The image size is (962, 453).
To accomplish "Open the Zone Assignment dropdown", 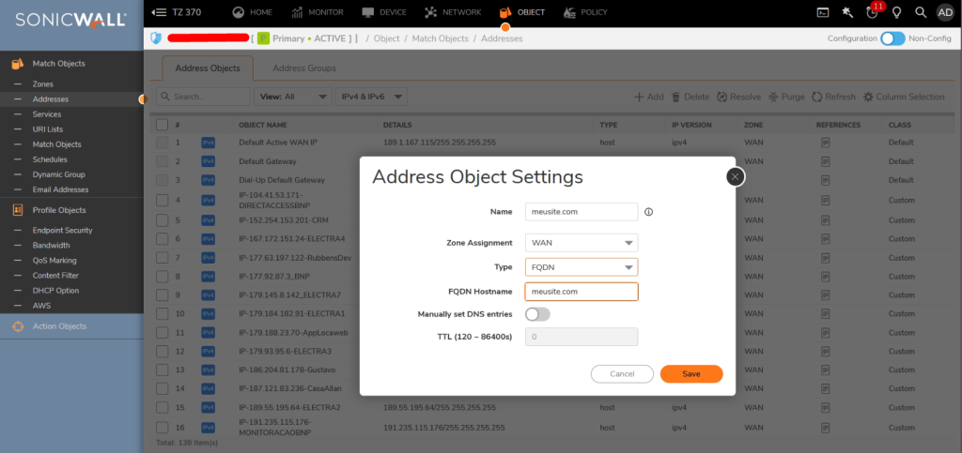I will [x=582, y=242].
